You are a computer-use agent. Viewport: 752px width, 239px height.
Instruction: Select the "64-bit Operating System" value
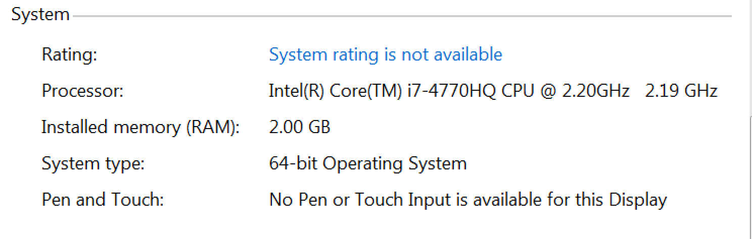(367, 164)
